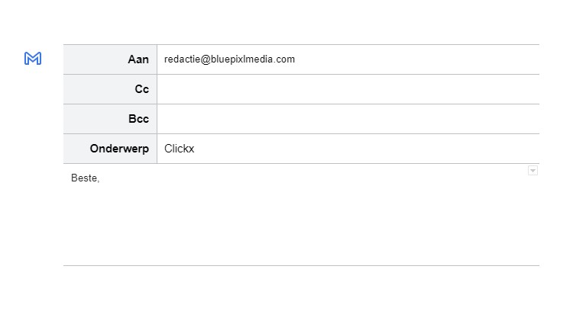Select the Onderwerp field containing Clickx
This screenshot has height=311, width=586.
348,149
